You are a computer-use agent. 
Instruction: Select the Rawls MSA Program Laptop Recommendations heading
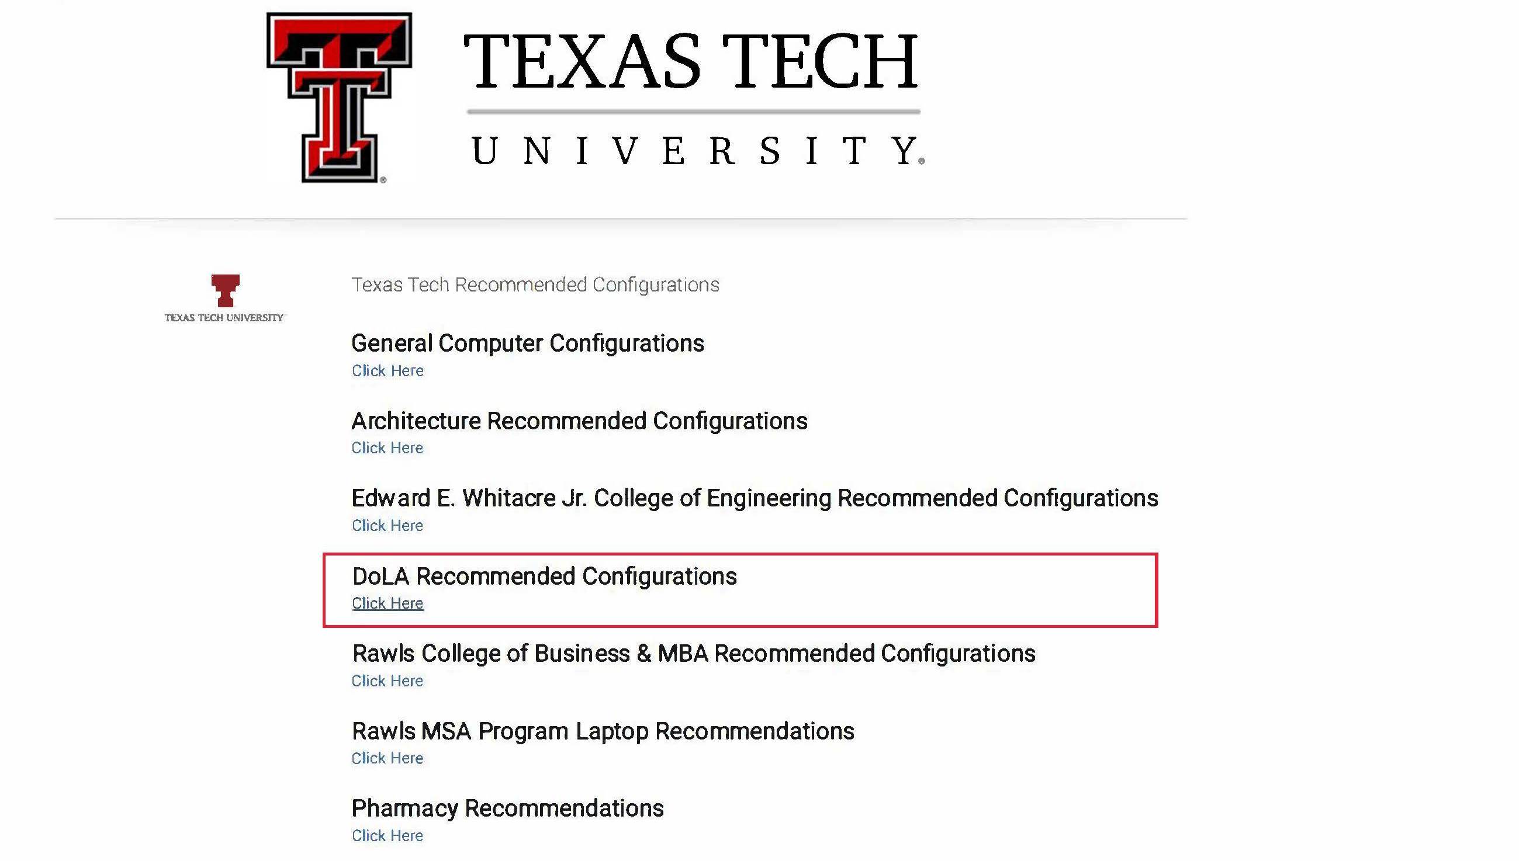(x=603, y=731)
